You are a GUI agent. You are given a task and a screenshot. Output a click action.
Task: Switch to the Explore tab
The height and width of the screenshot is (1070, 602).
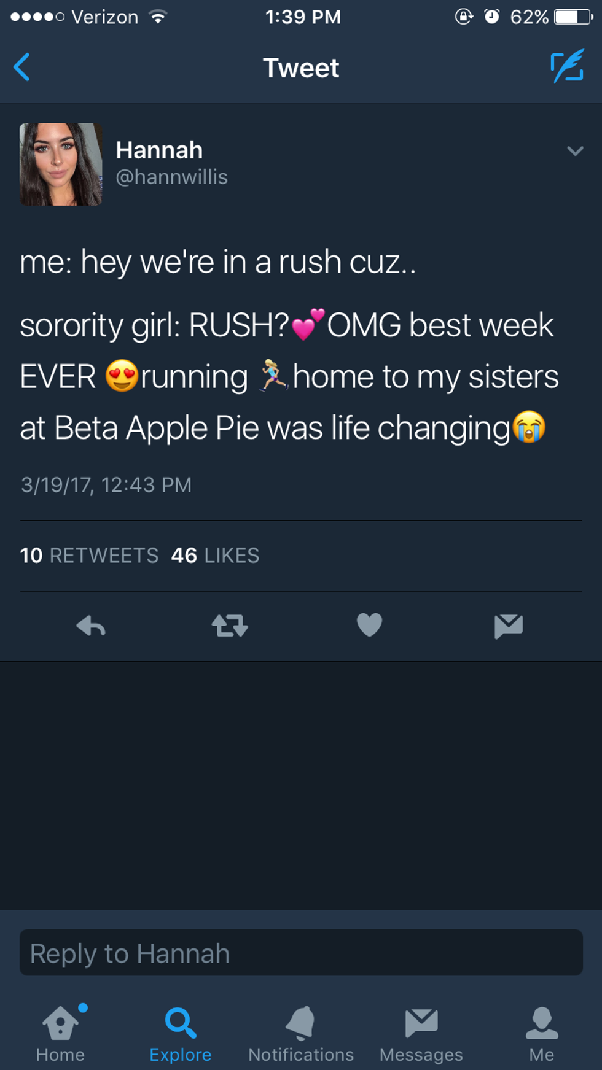pos(181,1034)
